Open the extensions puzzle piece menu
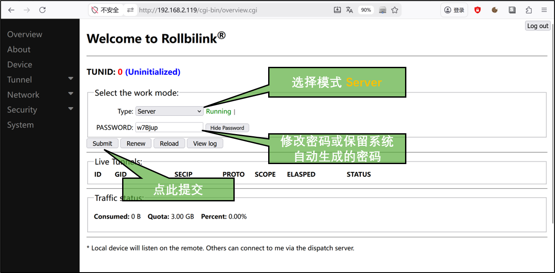 click(x=528, y=10)
